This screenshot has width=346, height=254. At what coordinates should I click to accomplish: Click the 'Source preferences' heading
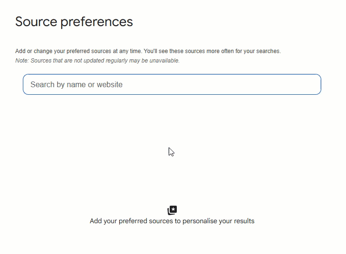tap(74, 22)
